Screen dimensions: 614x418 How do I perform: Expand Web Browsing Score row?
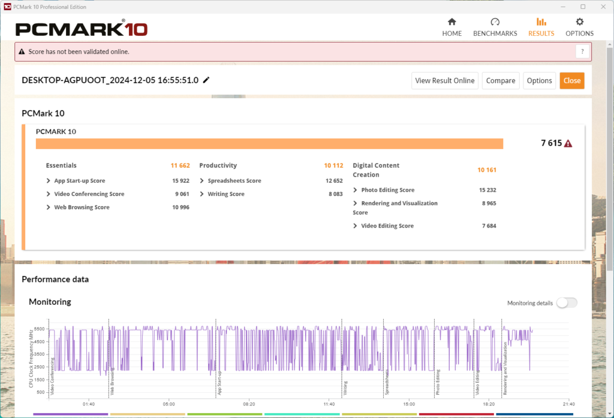tap(48, 207)
